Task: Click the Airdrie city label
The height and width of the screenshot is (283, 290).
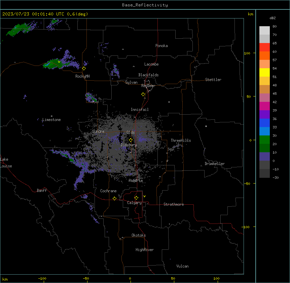Action: (136, 180)
